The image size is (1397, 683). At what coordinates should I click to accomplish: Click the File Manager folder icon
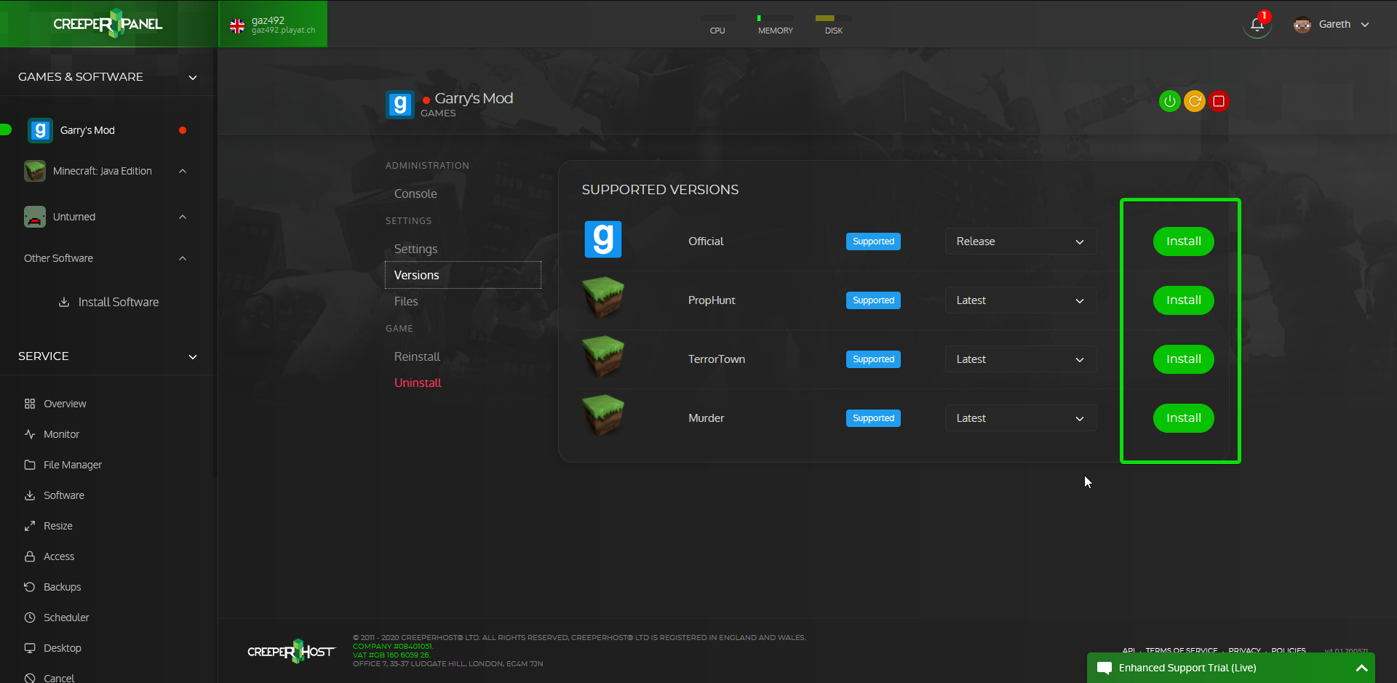30,465
